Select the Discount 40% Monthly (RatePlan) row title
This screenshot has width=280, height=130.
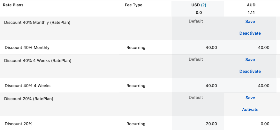pos(37,23)
